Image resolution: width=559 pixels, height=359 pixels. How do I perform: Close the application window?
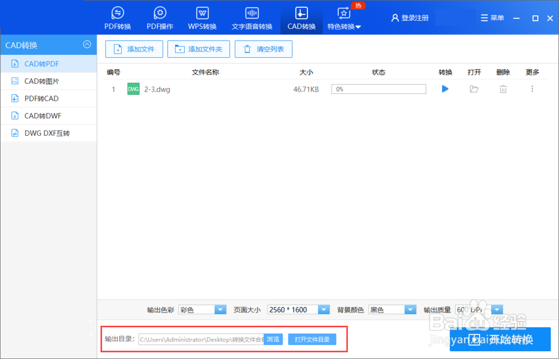550,18
